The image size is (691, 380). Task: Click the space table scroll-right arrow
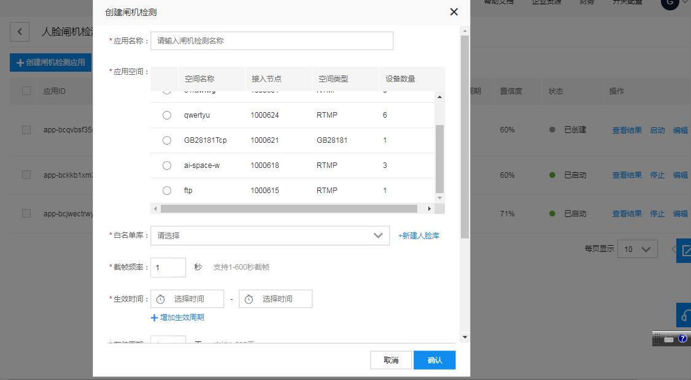tap(429, 209)
